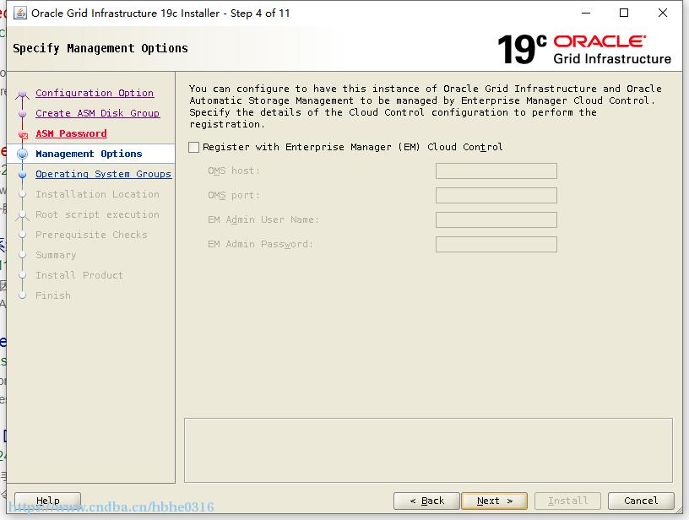This screenshot has height=520, width=689.
Task: Return to the ASM Password step
Action: tap(71, 133)
